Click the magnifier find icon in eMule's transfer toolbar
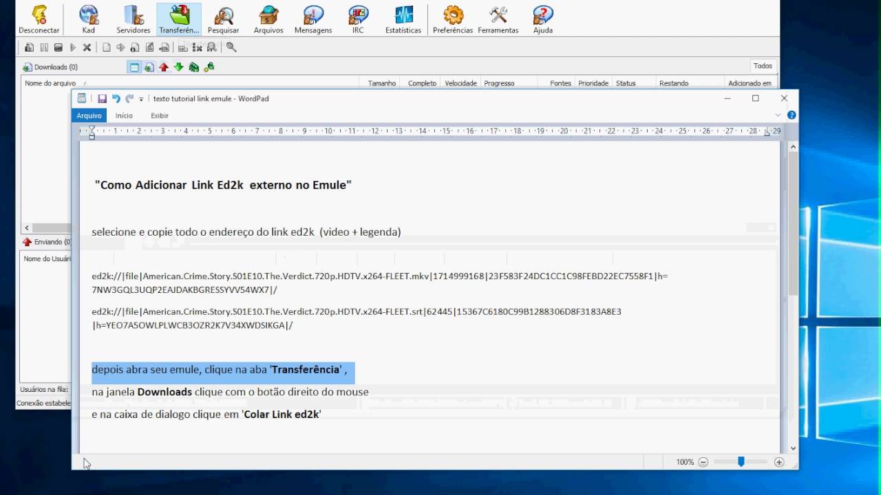The height and width of the screenshot is (495, 881). click(x=231, y=47)
